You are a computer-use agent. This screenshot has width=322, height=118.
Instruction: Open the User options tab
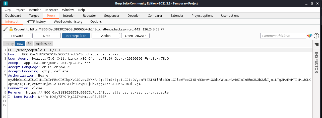pyautogui.click(x=230, y=15)
